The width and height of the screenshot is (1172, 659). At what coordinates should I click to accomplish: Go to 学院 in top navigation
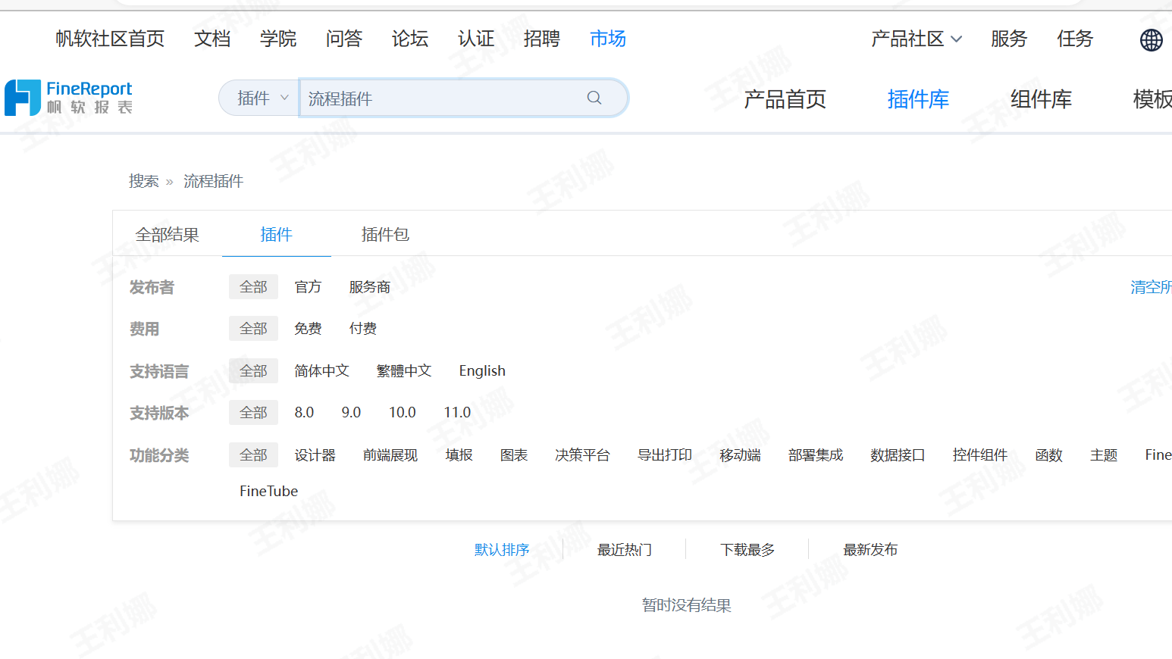278,39
